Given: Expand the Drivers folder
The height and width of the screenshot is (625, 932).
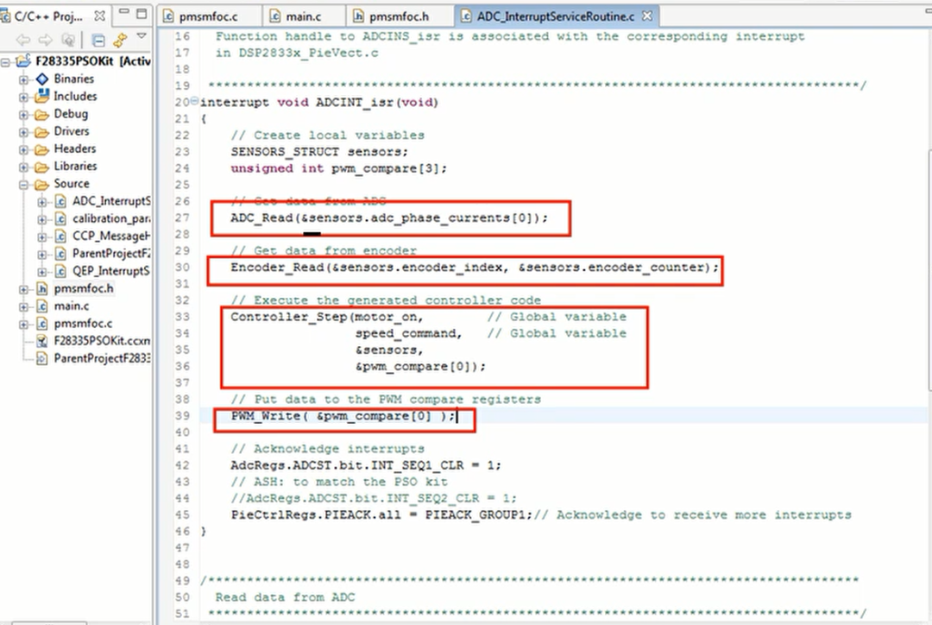Looking at the screenshot, I should coord(23,132).
